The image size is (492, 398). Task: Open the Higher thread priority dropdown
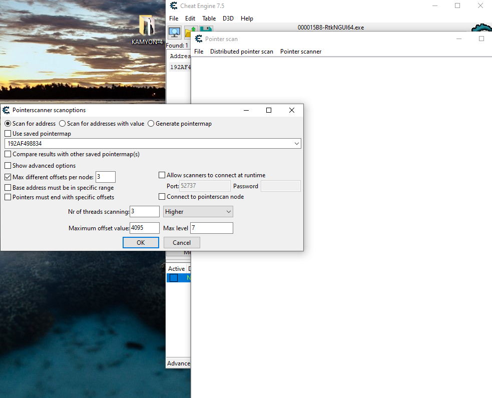point(198,212)
